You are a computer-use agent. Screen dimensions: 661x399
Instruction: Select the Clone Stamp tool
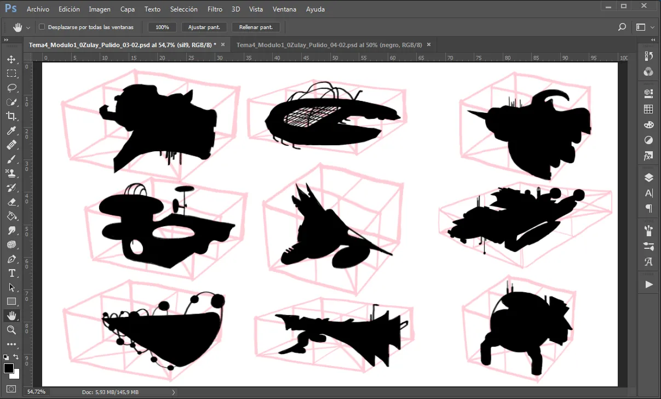[x=12, y=173]
